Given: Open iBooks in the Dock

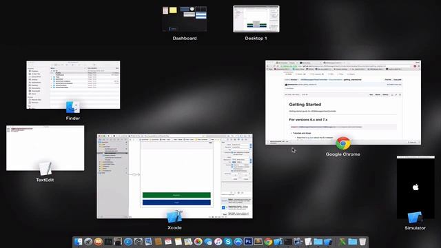Looking at the screenshot, I should tap(98, 242).
